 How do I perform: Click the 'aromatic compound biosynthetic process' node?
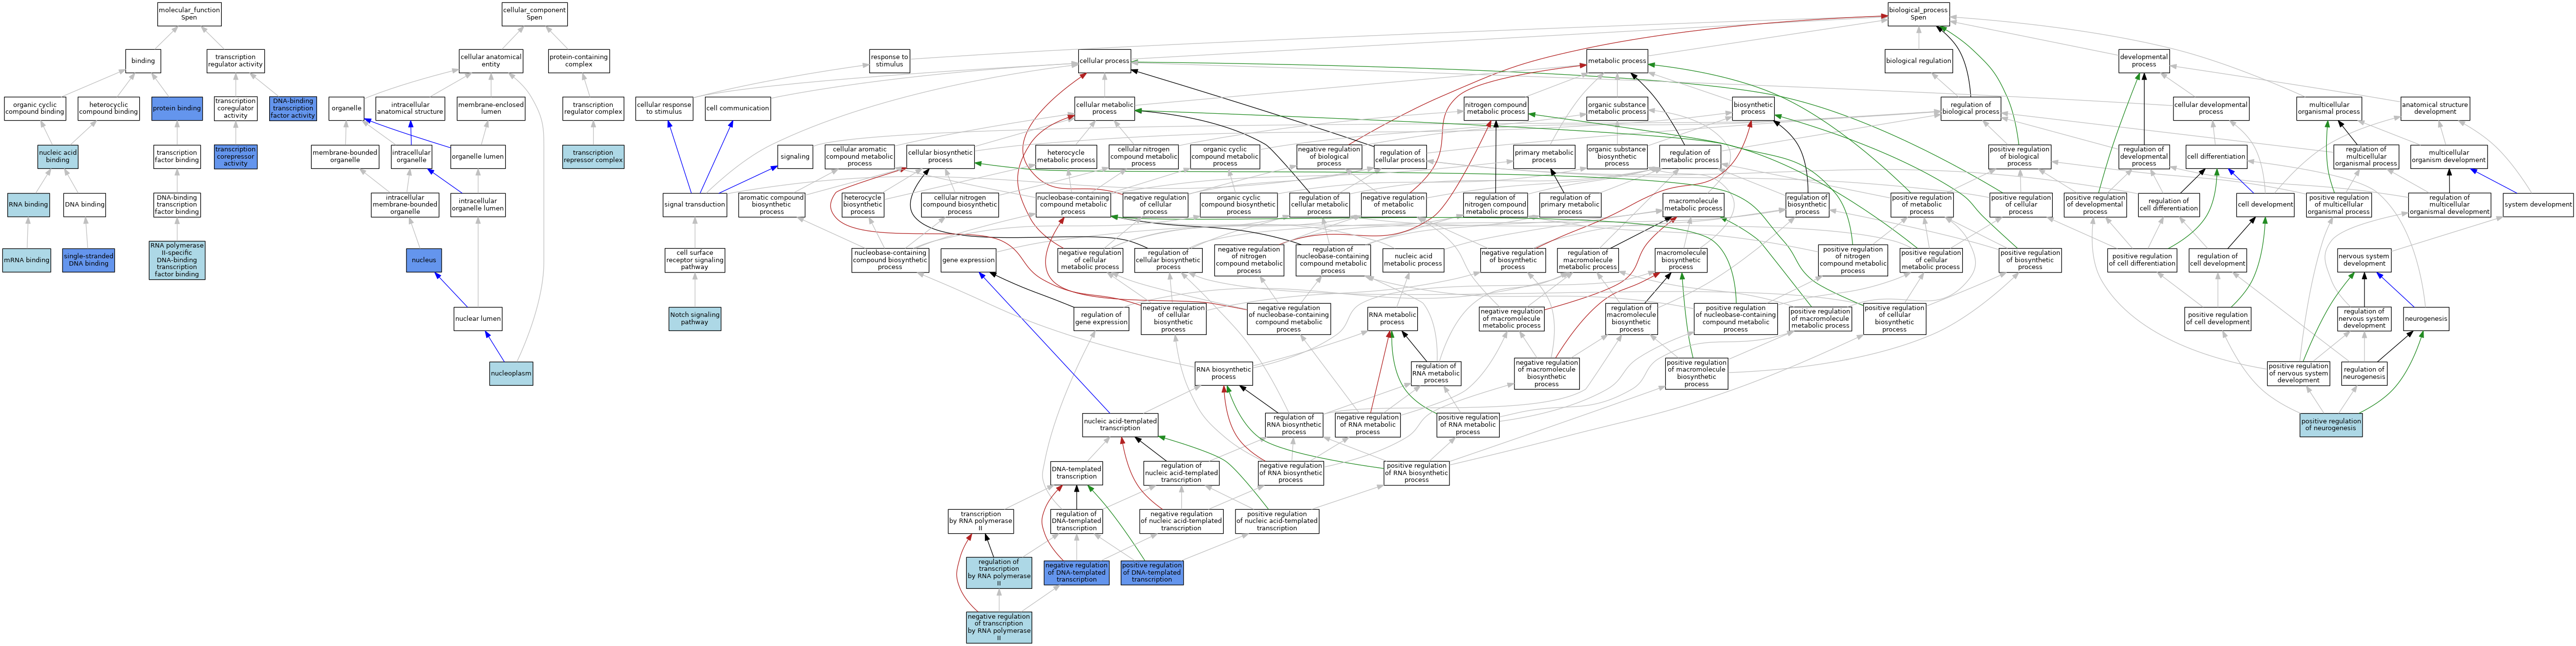(772, 205)
